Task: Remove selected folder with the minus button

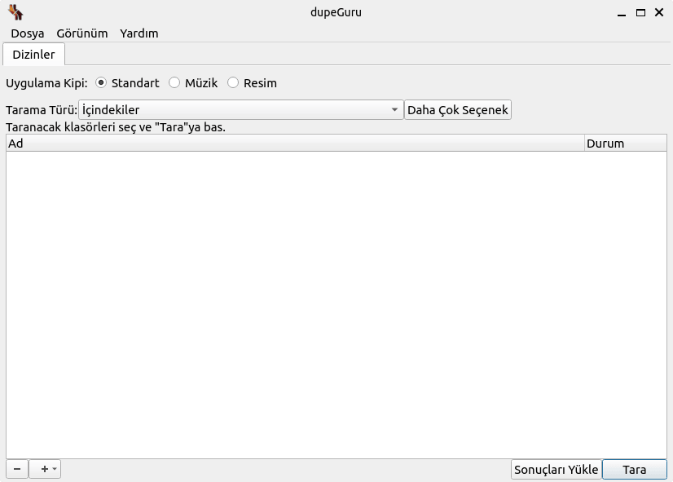Action: 17,469
